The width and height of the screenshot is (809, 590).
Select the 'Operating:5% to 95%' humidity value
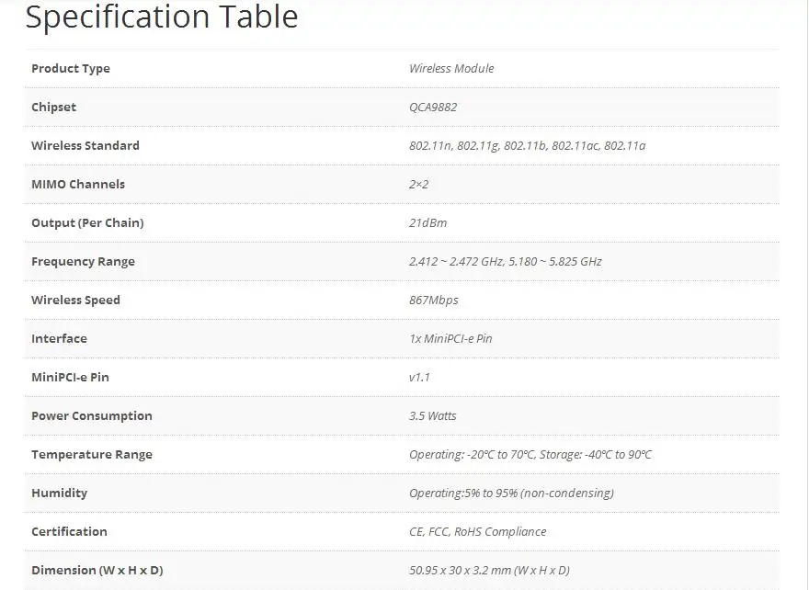[x=511, y=493]
